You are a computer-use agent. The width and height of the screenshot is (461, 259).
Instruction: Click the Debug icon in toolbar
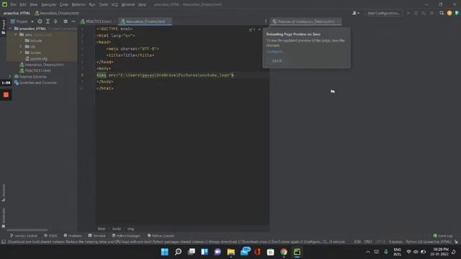[x=416, y=13]
